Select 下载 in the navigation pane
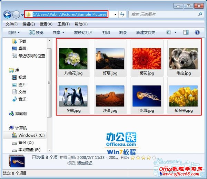The image size is (207, 179). pyautogui.click(x=19, y=41)
